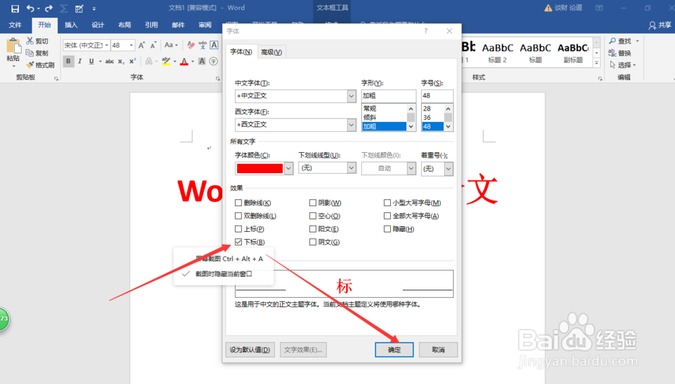Apply a character border with the boxed A

click(x=214, y=45)
